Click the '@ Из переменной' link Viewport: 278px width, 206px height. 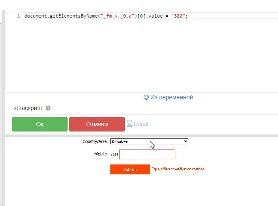[x=168, y=97]
